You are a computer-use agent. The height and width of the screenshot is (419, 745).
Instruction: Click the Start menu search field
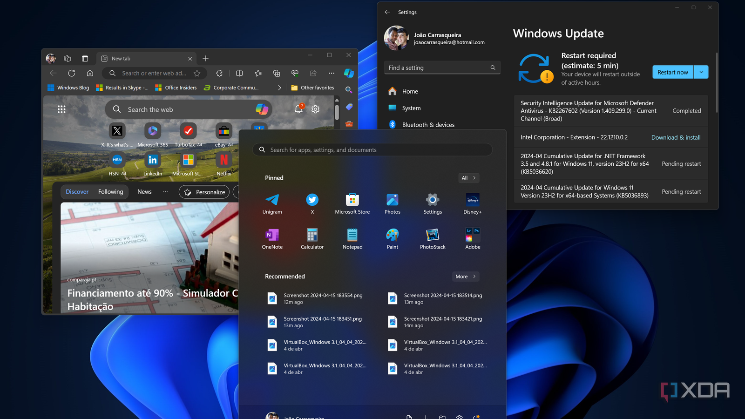coord(372,149)
